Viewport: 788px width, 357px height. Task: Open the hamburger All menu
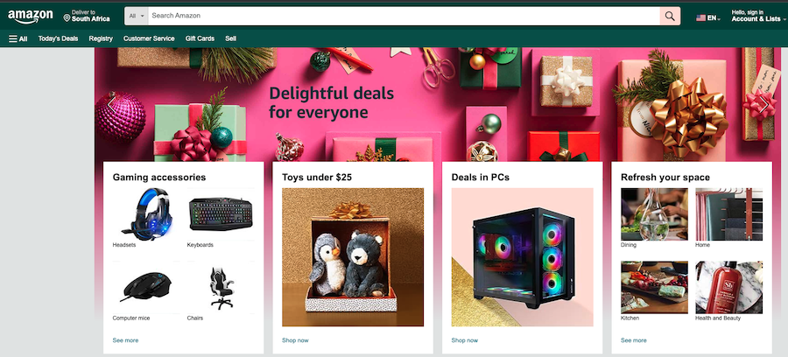pyautogui.click(x=18, y=38)
